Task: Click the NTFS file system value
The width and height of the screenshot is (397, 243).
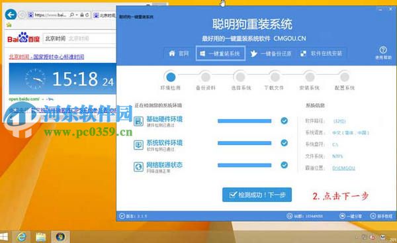Action: (x=337, y=156)
